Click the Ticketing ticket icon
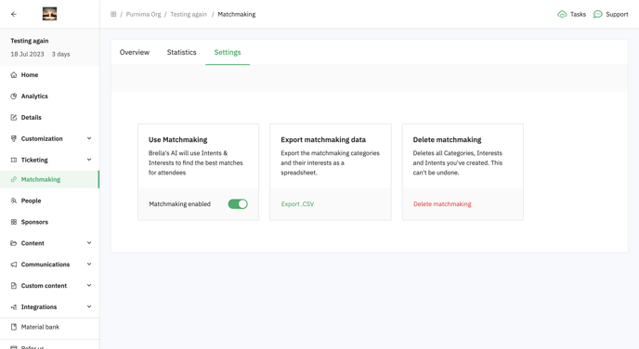639x349 pixels. pyautogui.click(x=14, y=160)
